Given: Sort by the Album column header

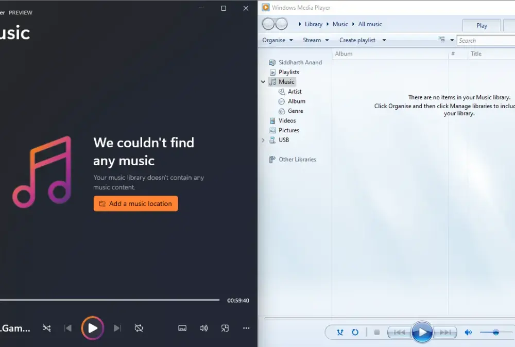Looking at the screenshot, I should pos(390,54).
